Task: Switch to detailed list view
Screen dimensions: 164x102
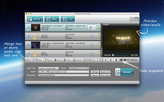Action: tap(132, 19)
